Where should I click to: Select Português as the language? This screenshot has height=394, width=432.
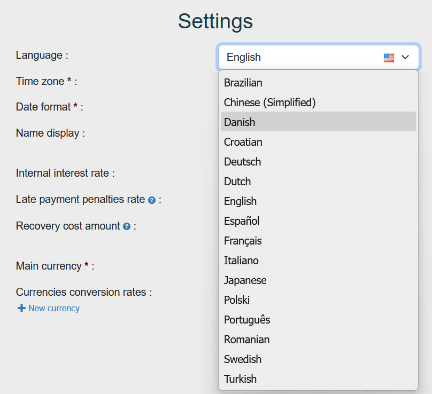pos(247,320)
